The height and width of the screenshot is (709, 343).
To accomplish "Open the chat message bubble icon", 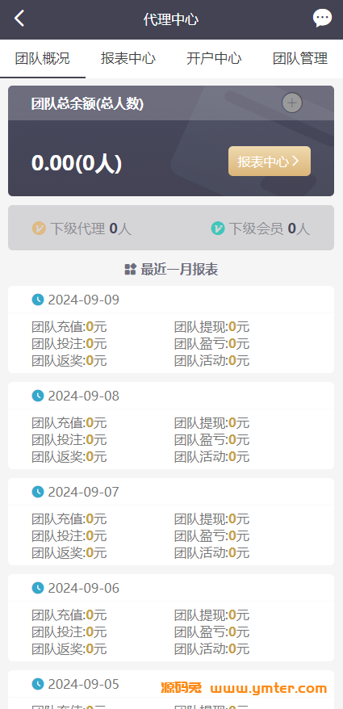I will (322, 19).
